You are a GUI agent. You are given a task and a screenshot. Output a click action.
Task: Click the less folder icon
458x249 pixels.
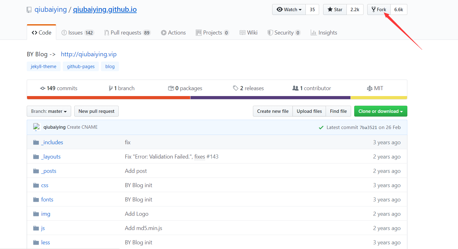36,242
